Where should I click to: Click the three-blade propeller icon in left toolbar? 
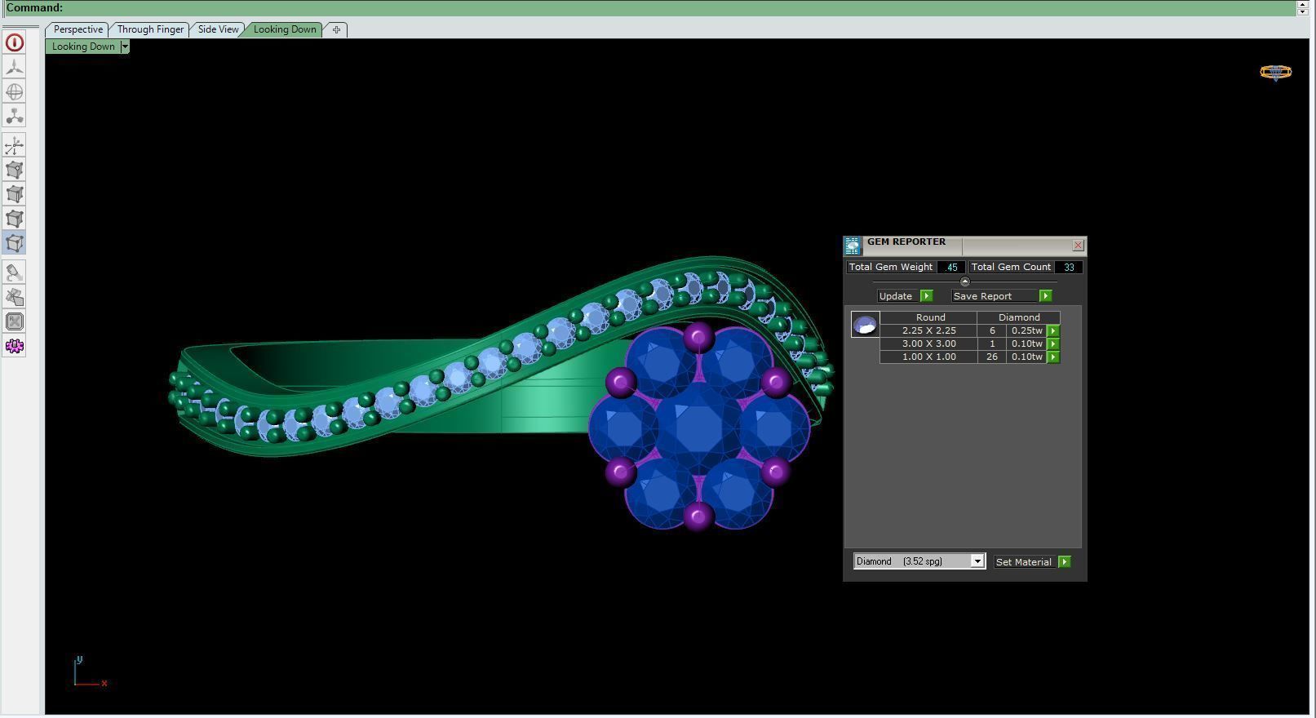[15, 67]
